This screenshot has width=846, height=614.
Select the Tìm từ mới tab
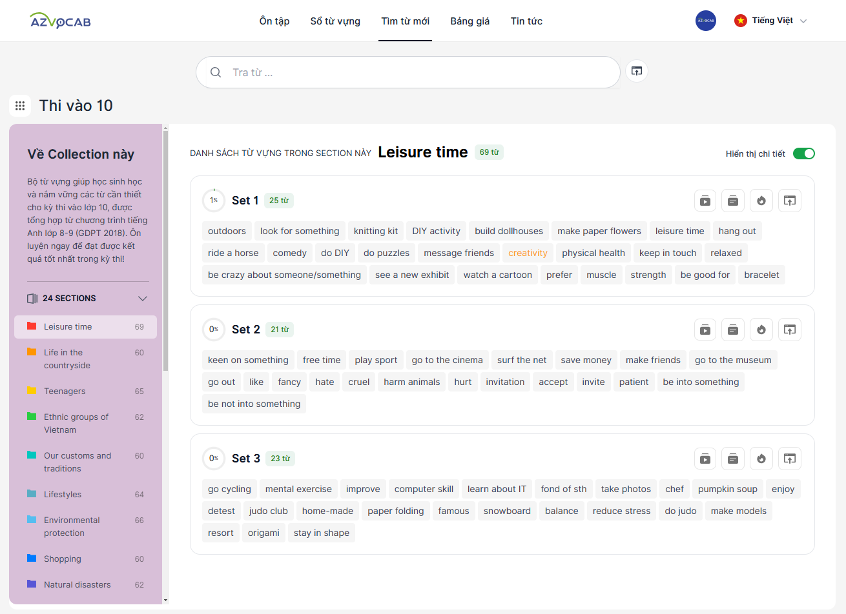click(x=405, y=21)
